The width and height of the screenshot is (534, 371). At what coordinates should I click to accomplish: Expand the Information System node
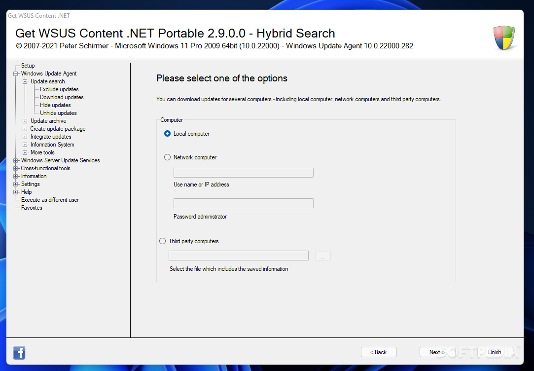coord(25,145)
